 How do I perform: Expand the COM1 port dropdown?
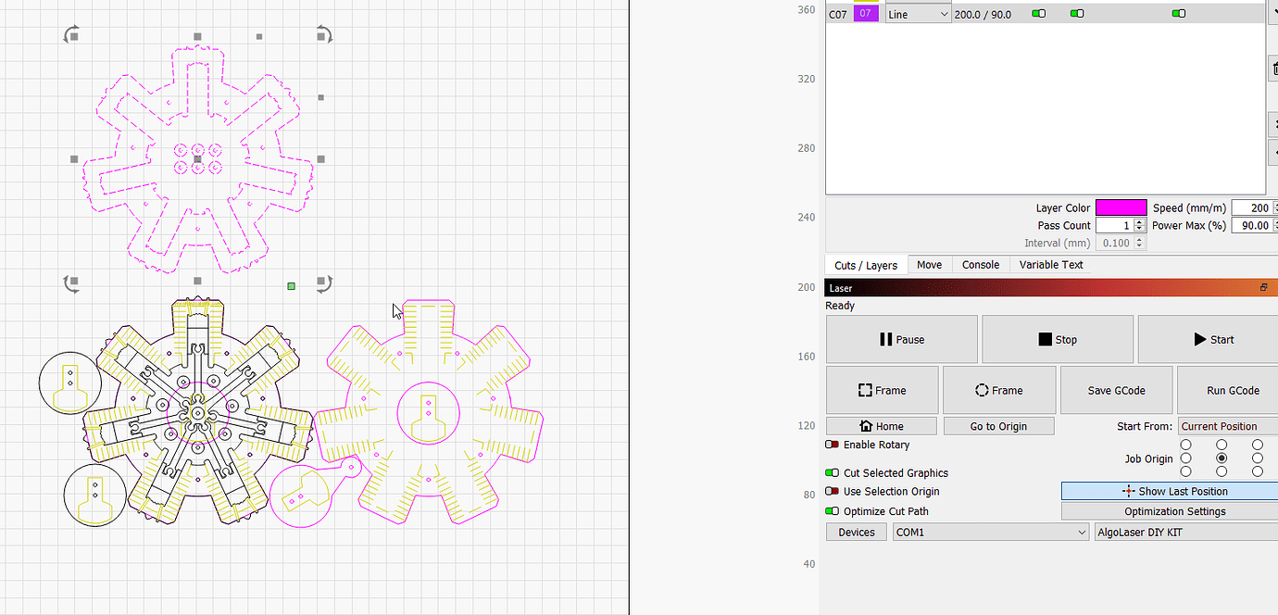[990, 533]
